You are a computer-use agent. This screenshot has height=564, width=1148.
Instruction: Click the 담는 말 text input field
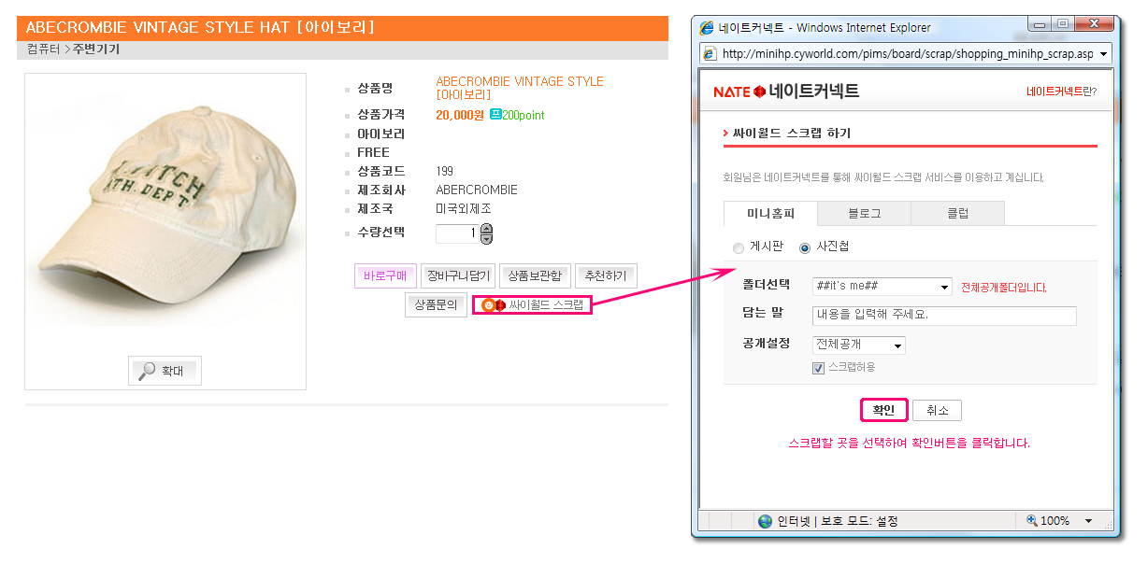pos(943,316)
